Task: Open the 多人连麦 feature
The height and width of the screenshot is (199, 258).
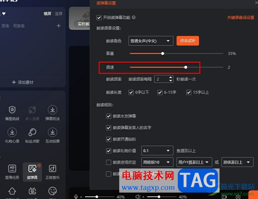Action: pyautogui.click(x=32, y=113)
